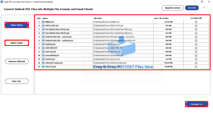Click the PST file icon in row 11
Screen dimensions: 213x113
pyautogui.click(x=43, y=59)
